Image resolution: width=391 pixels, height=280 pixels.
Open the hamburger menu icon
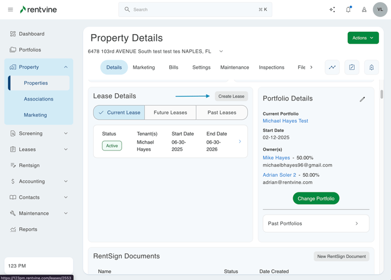tap(10, 10)
